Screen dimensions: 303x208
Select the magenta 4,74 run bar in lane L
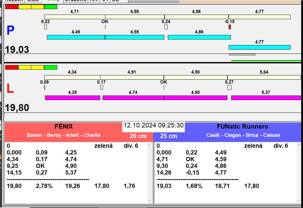[x=133, y=98]
